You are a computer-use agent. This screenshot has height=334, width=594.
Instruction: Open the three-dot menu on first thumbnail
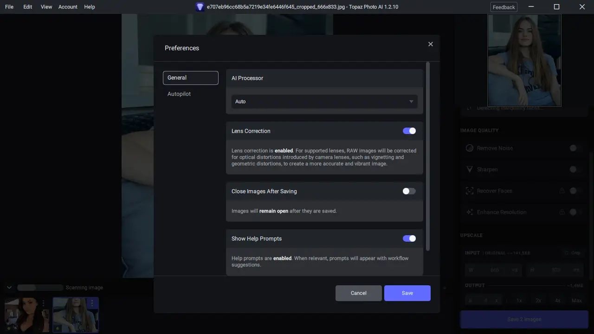pyautogui.click(x=44, y=303)
